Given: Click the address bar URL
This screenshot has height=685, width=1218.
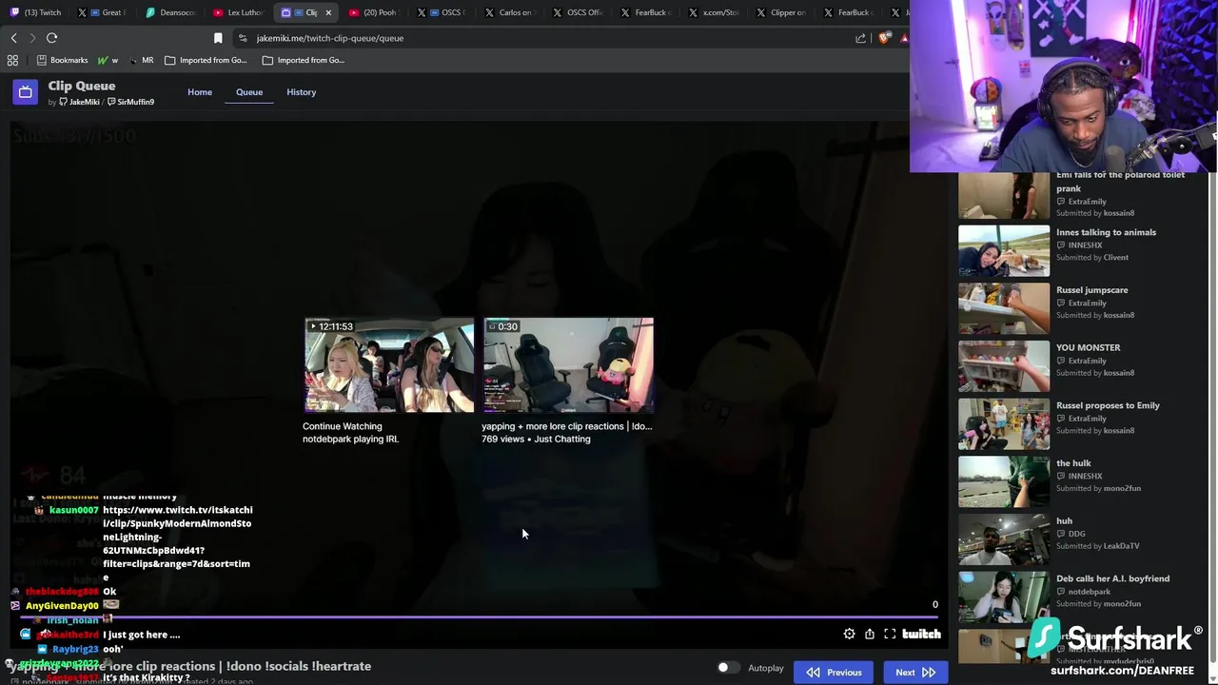Looking at the screenshot, I should point(330,38).
